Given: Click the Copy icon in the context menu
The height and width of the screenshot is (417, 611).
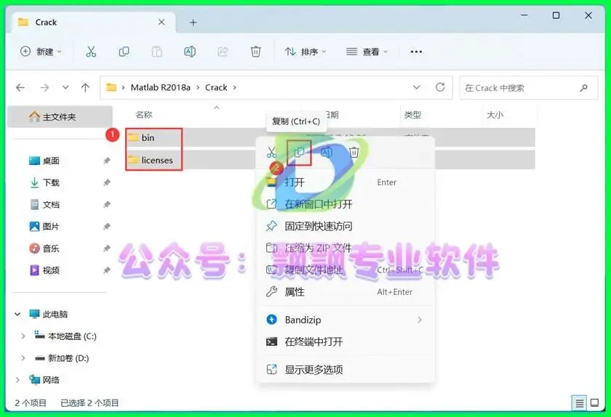Looking at the screenshot, I should pos(299,152).
